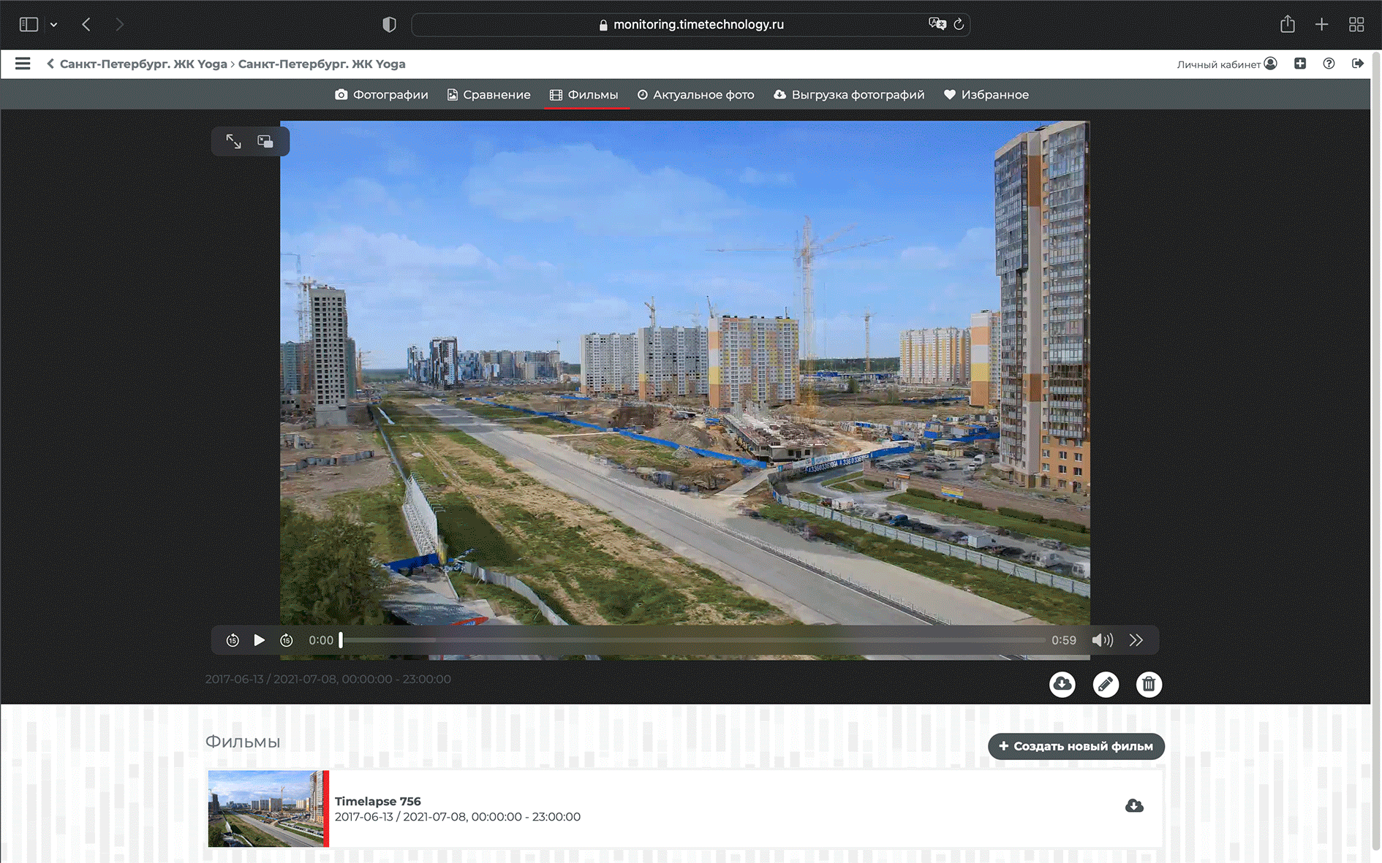Go back via breadcrumb chevron
The width and height of the screenshot is (1382, 863).
click(50, 64)
